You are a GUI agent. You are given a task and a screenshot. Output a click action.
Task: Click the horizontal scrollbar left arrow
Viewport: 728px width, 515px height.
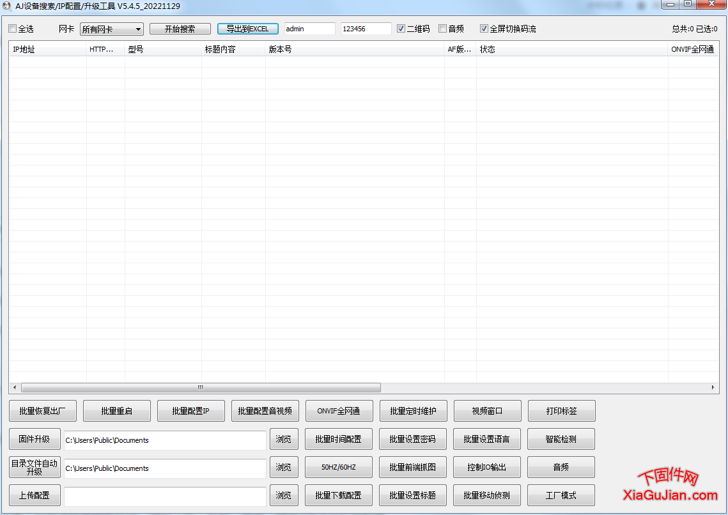point(15,387)
